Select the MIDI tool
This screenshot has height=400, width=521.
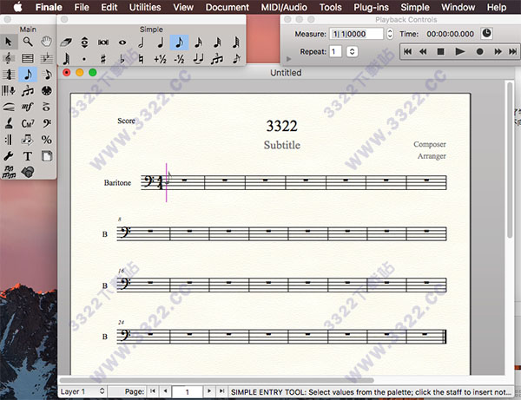click(47, 90)
